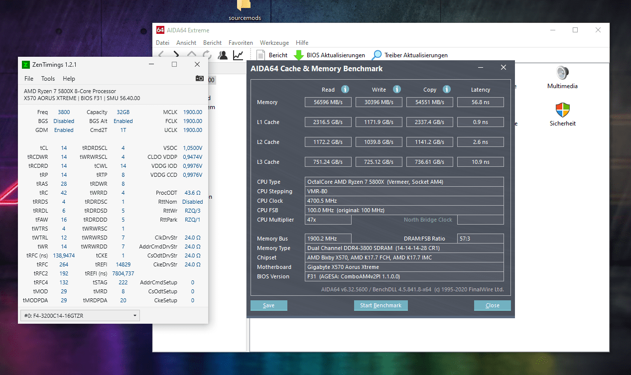
Task: Open the Datei menu in AIDA64
Action: click(x=163, y=43)
